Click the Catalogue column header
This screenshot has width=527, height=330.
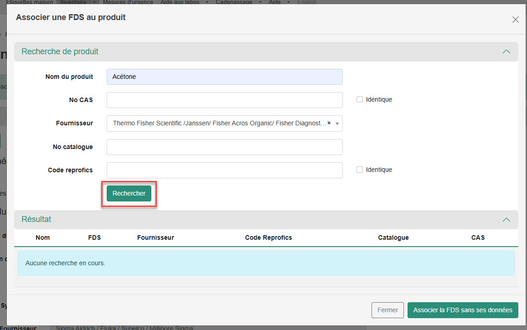point(393,237)
